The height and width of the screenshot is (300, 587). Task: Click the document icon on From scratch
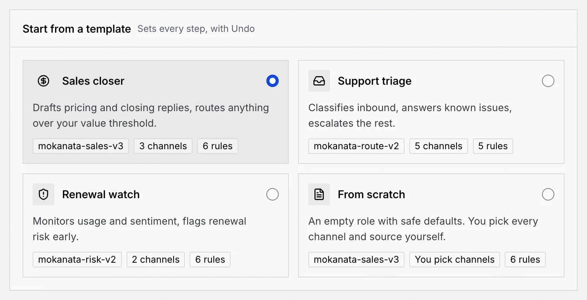[x=319, y=194]
